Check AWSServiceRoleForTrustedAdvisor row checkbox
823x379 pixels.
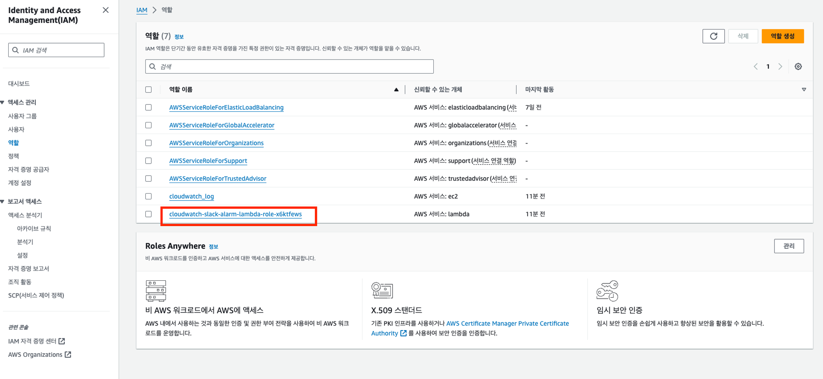click(149, 178)
